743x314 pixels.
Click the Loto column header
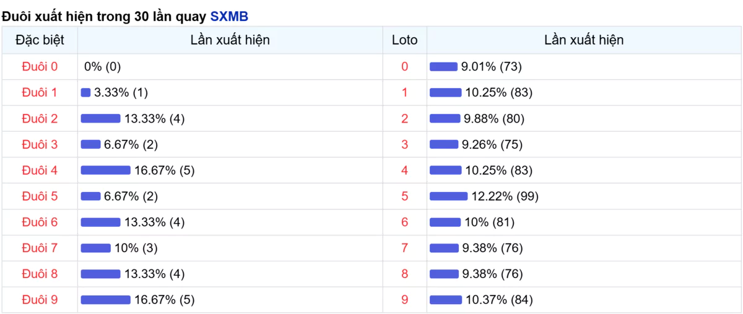(405, 40)
